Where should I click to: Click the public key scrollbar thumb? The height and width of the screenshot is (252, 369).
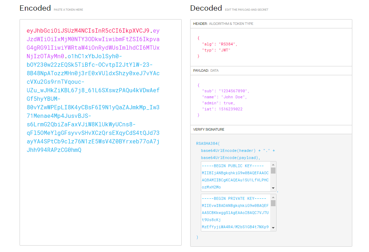pos(273,170)
